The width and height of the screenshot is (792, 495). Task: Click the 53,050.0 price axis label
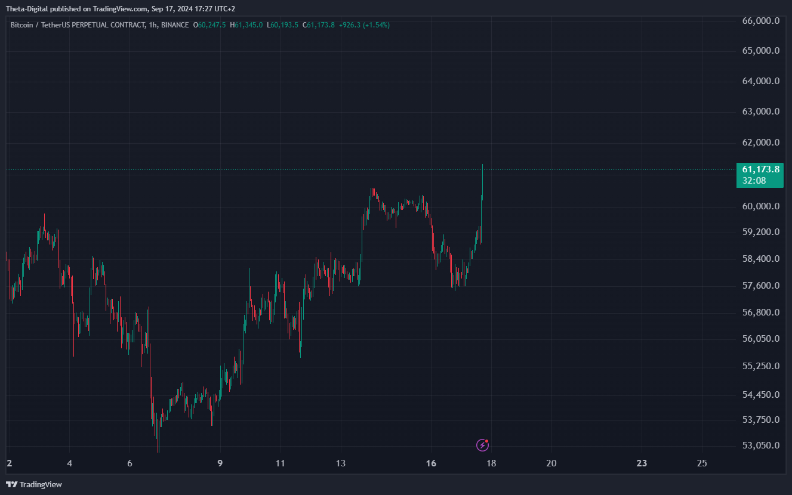click(760, 445)
